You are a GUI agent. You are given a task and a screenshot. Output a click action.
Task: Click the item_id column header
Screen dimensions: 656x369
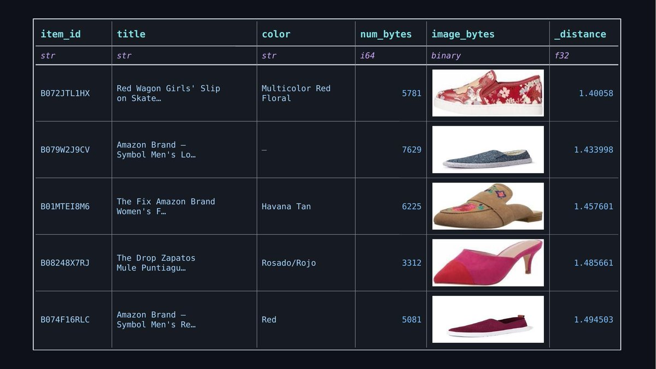click(61, 34)
